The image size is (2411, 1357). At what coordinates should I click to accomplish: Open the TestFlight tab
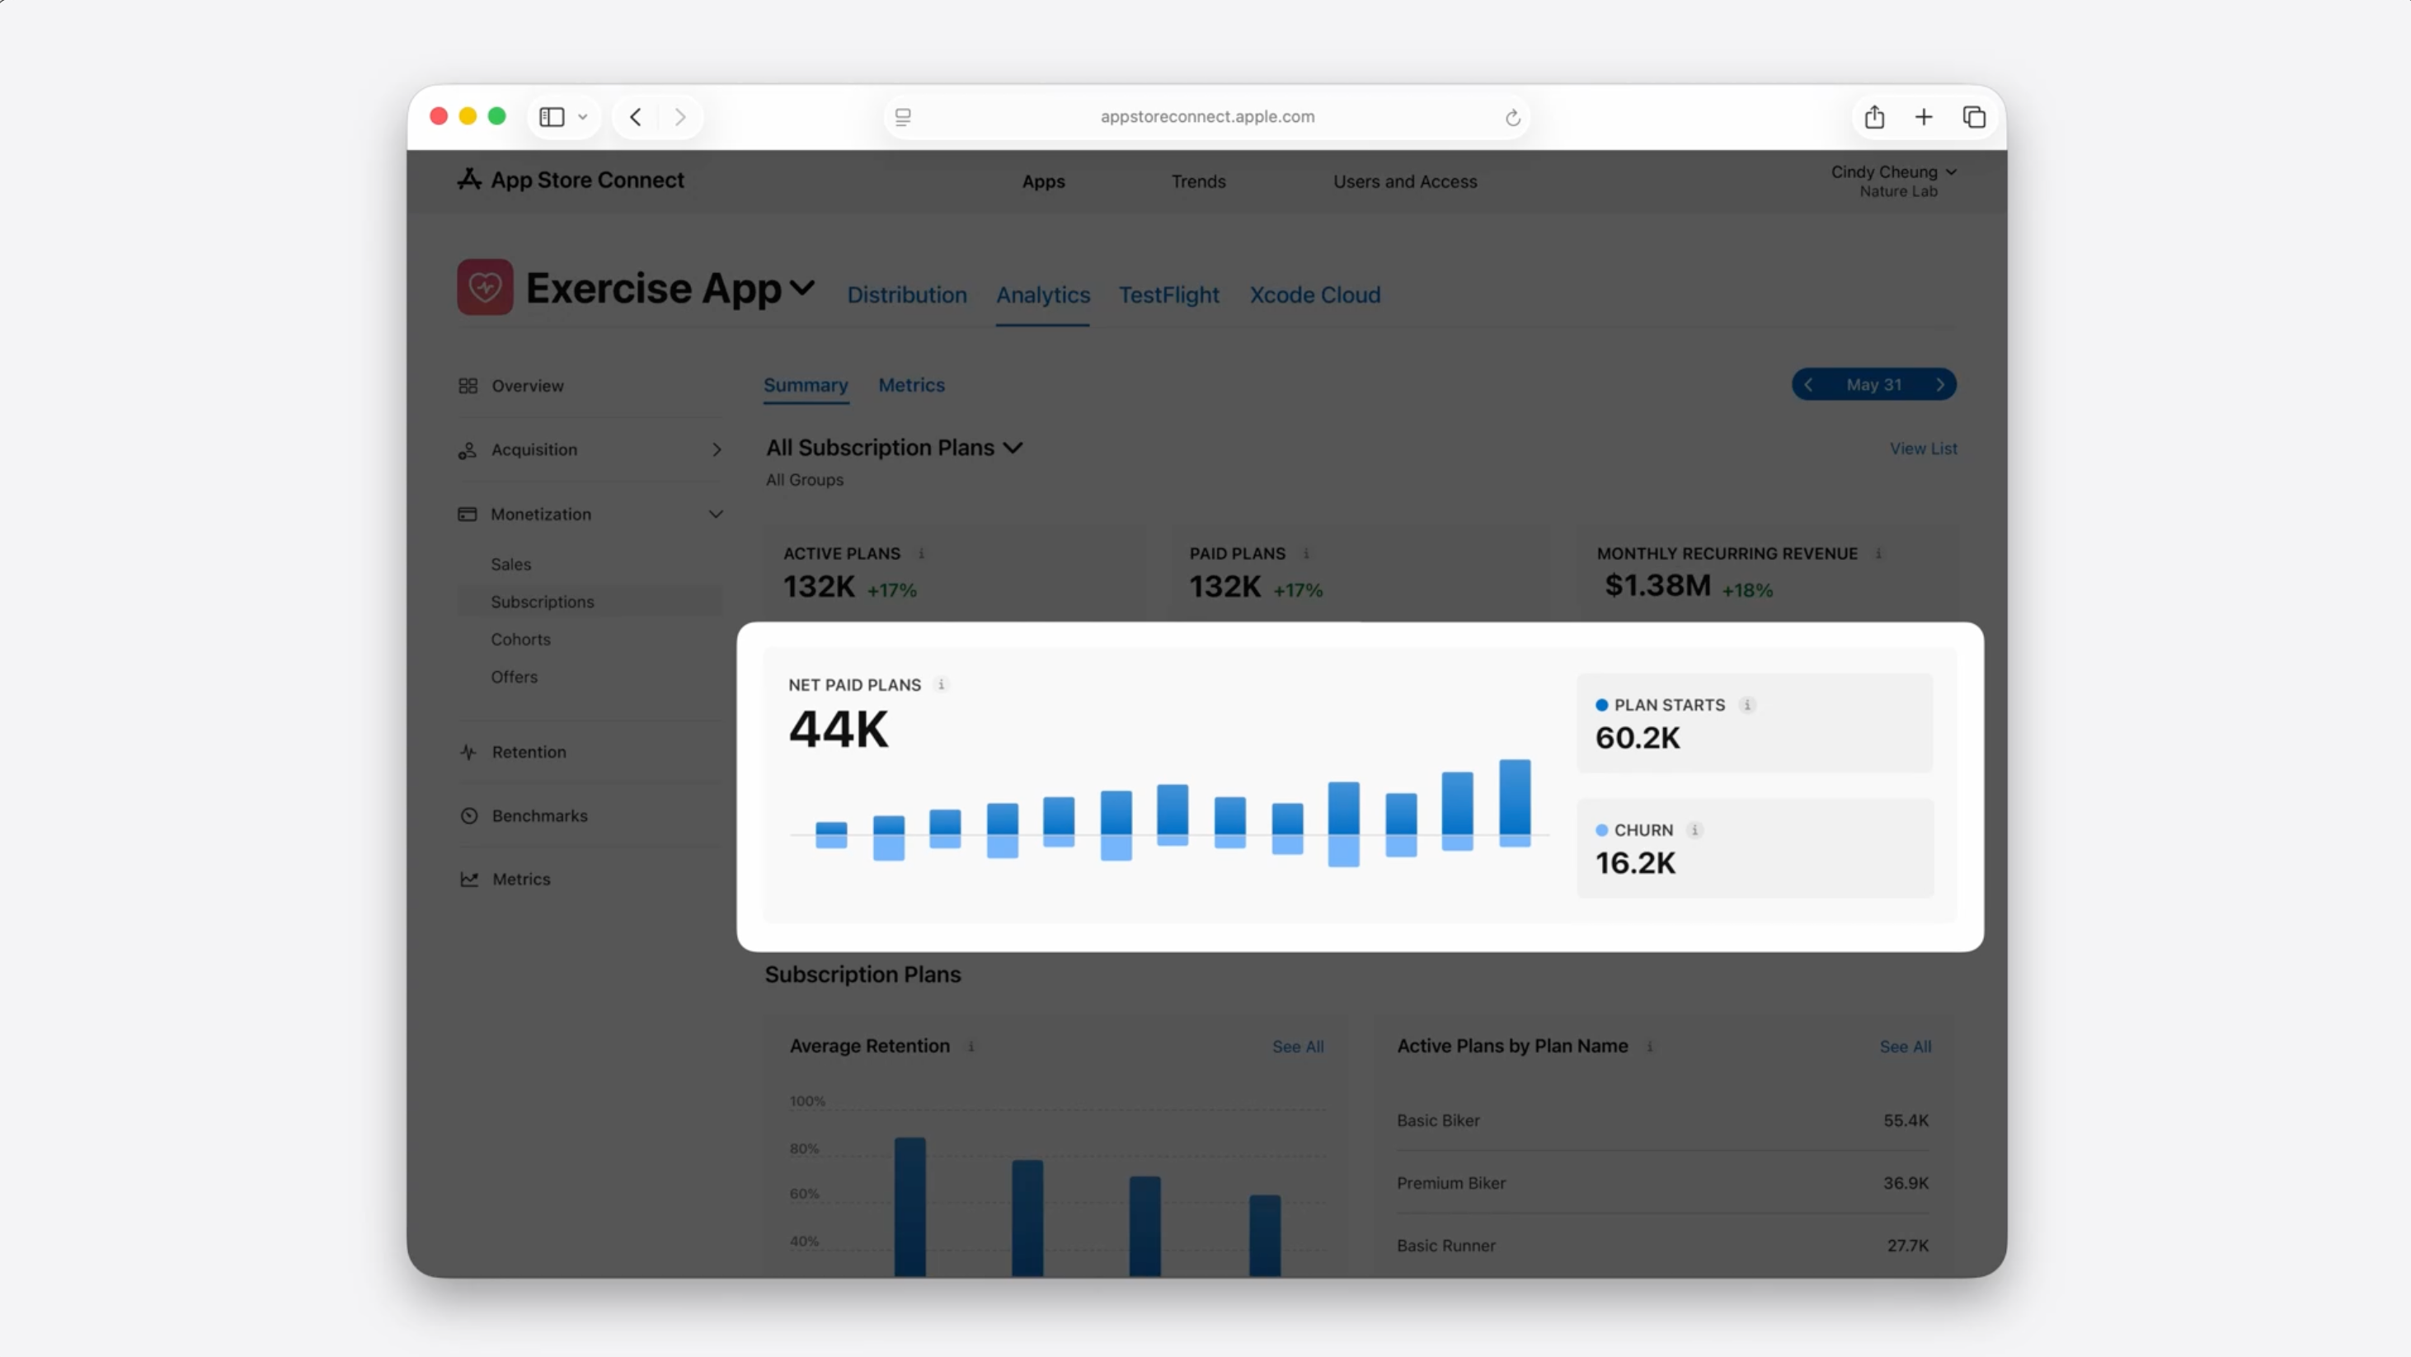(1168, 295)
